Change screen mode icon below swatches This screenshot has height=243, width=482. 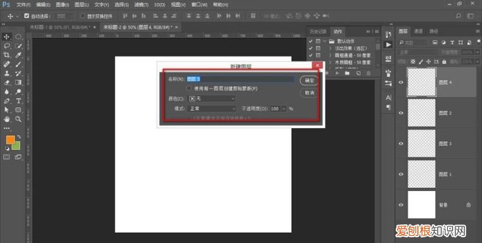pos(18,157)
